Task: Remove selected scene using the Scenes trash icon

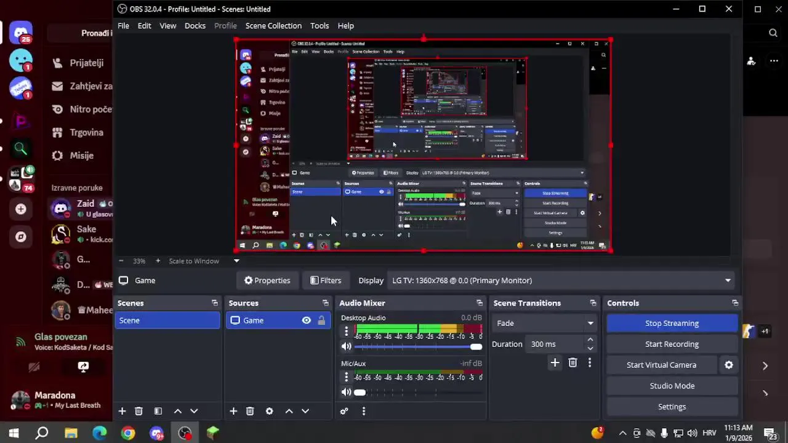Action: click(139, 411)
